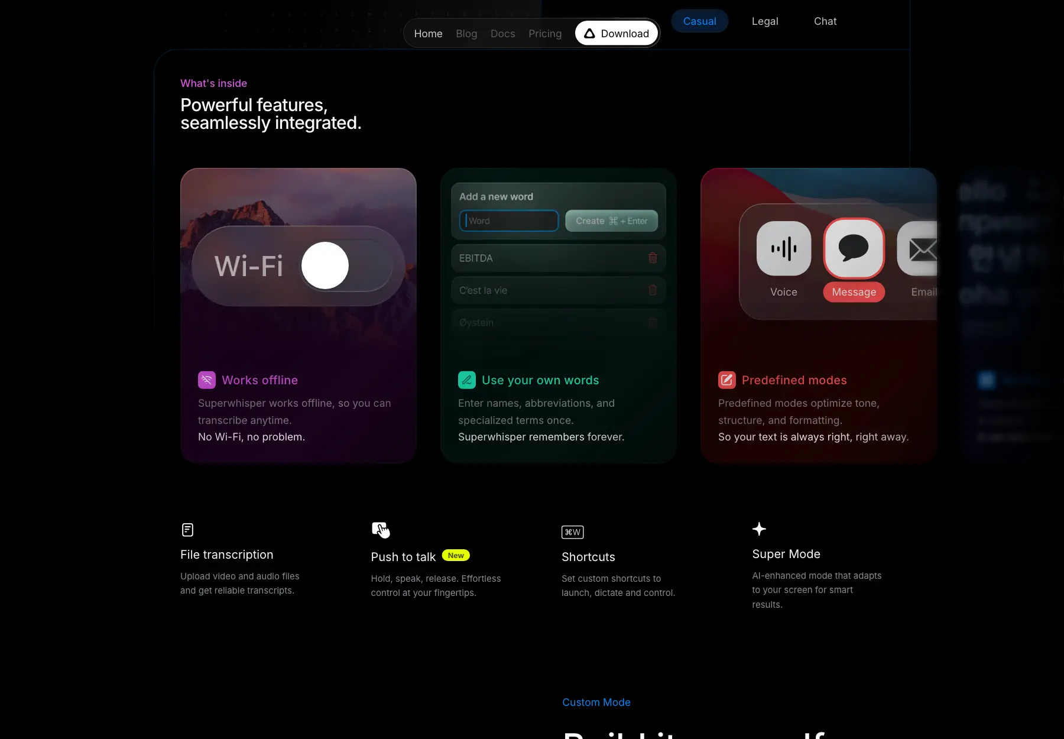Click the What's inside label
1064x739 pixels.
click(213, 83)
